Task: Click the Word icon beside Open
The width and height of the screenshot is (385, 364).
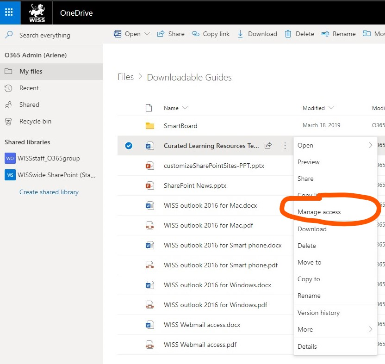Action: click(118, 34)
